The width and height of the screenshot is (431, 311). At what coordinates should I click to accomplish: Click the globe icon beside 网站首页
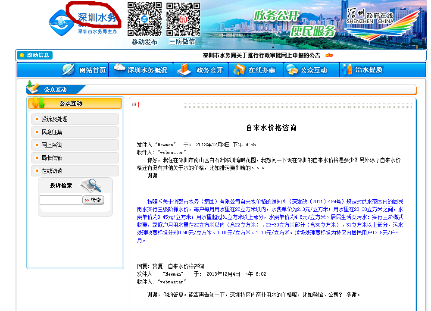[x=68, y=70]
